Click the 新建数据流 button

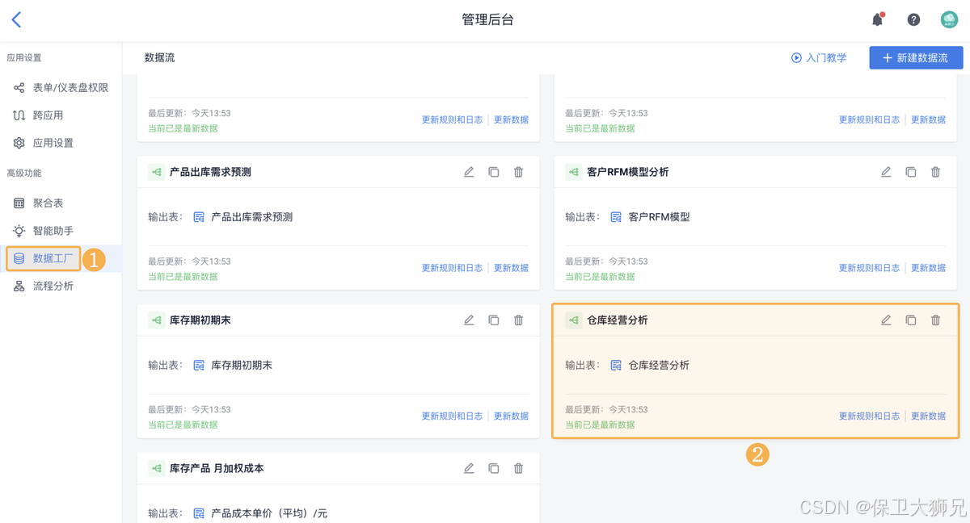coord(916,58)
